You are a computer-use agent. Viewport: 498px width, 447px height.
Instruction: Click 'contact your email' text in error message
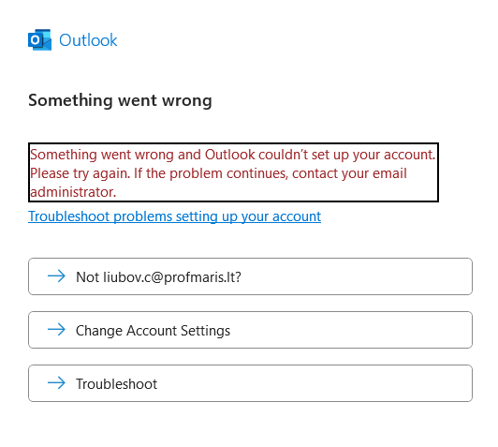tap(349, 173)
